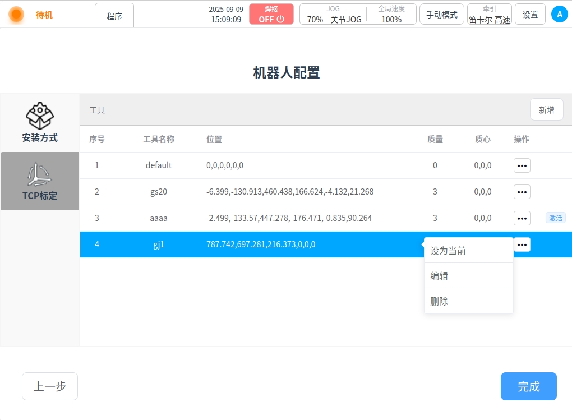
Task: Open three-dot menu for aaaa tool
Action: 522,218
